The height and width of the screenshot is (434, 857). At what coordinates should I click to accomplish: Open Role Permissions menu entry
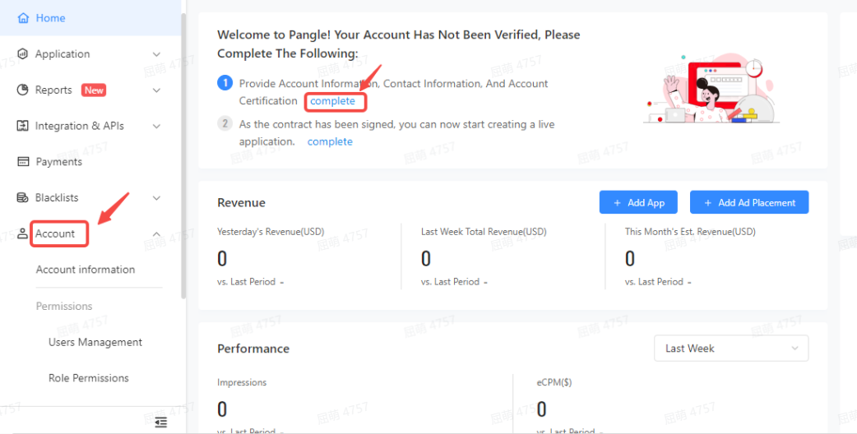89,378
